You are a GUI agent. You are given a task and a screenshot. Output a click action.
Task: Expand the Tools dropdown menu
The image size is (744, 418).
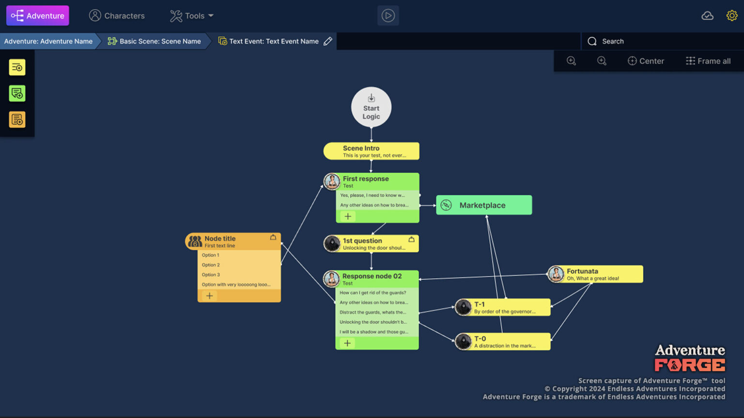pyautogui.click(x=192, y=16)
